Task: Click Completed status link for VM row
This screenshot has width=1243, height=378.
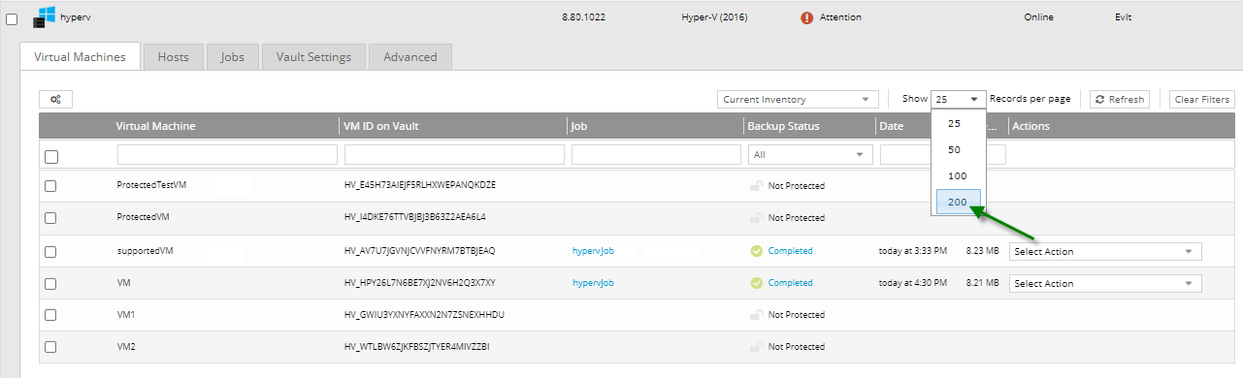Action: click(790, 283)
